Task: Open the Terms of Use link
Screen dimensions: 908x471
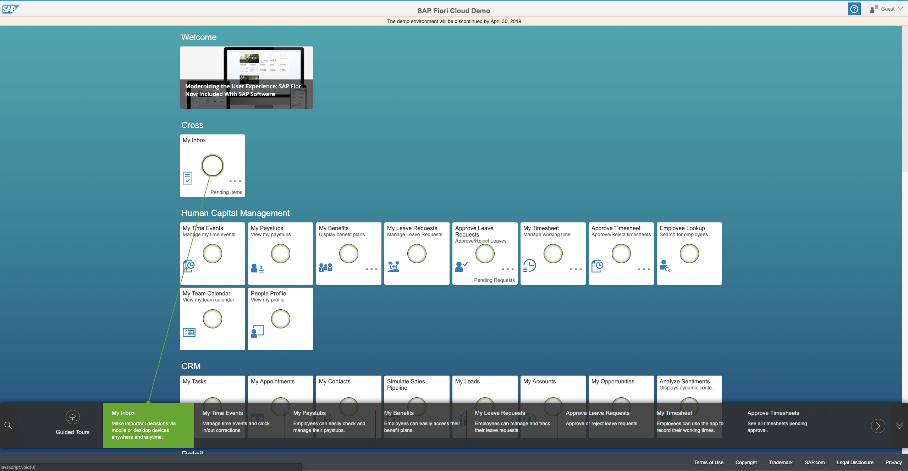Action: pos(709,462)
